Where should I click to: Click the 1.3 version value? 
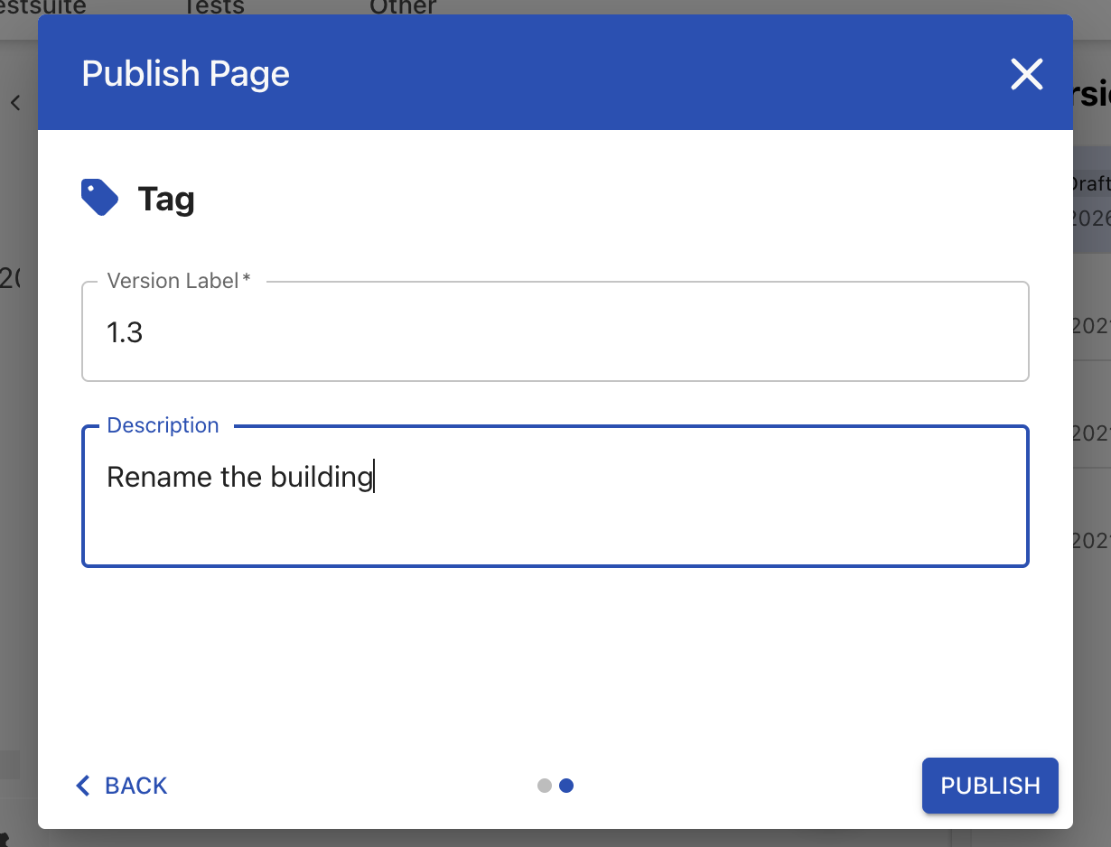125,333
